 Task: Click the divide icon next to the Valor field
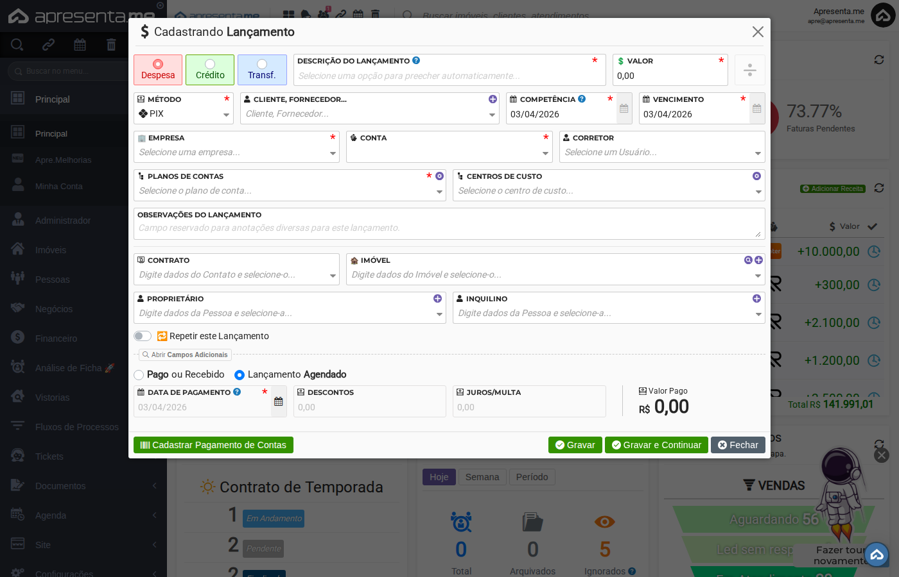pyautogui.click(x=749, y=69)
